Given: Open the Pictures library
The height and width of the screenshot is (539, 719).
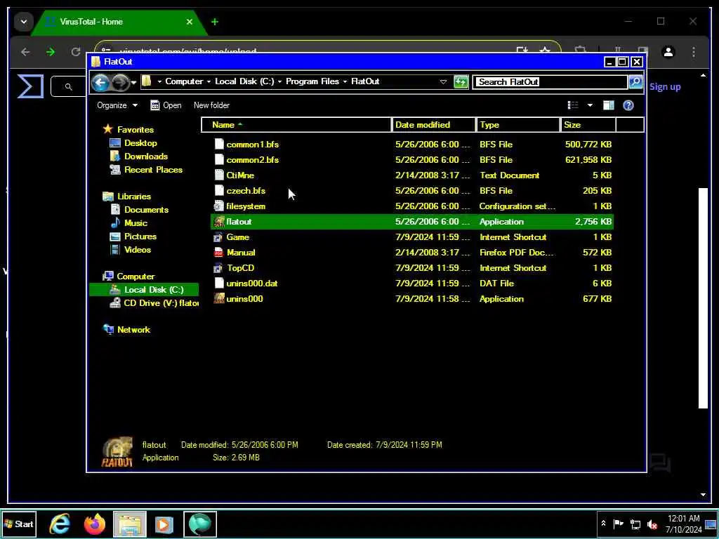Looking at the screenshot, I should (140, 237).
